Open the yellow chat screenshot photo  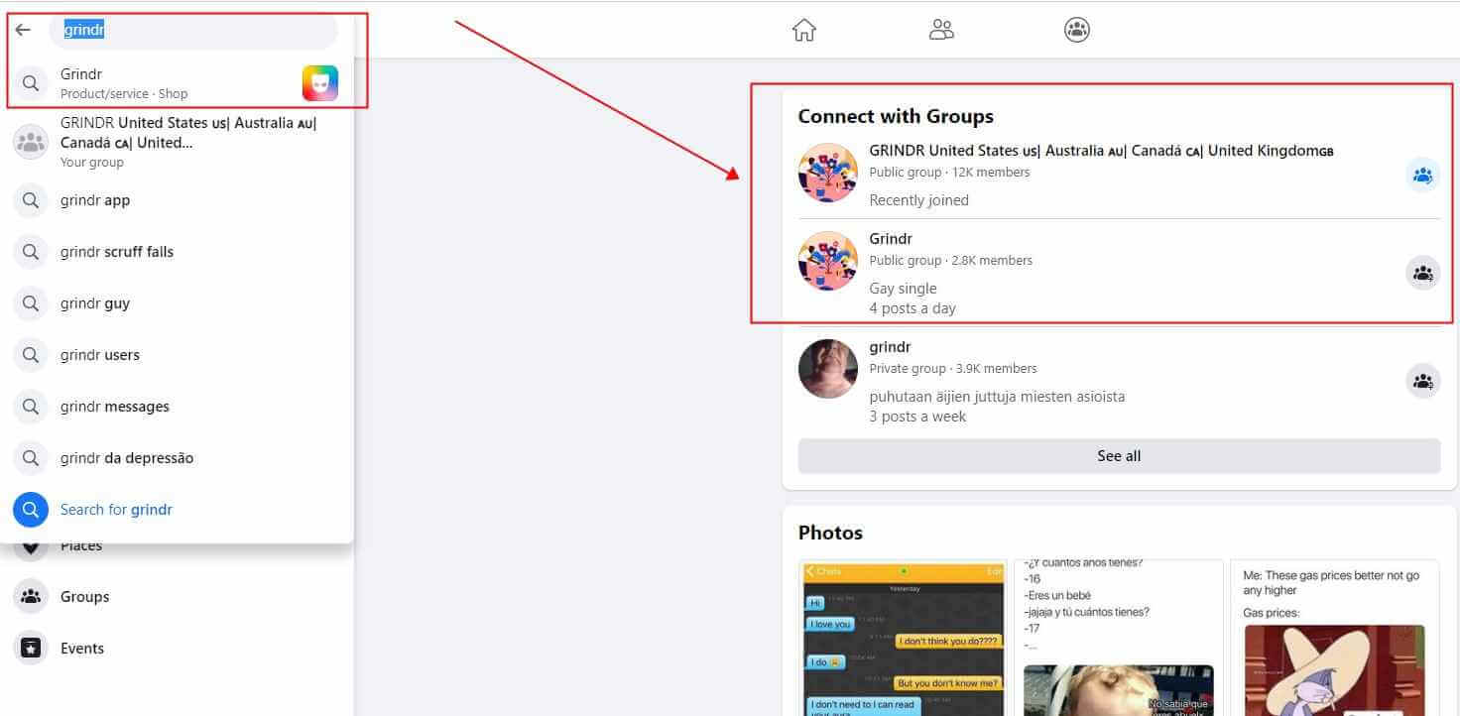(902, 639)
